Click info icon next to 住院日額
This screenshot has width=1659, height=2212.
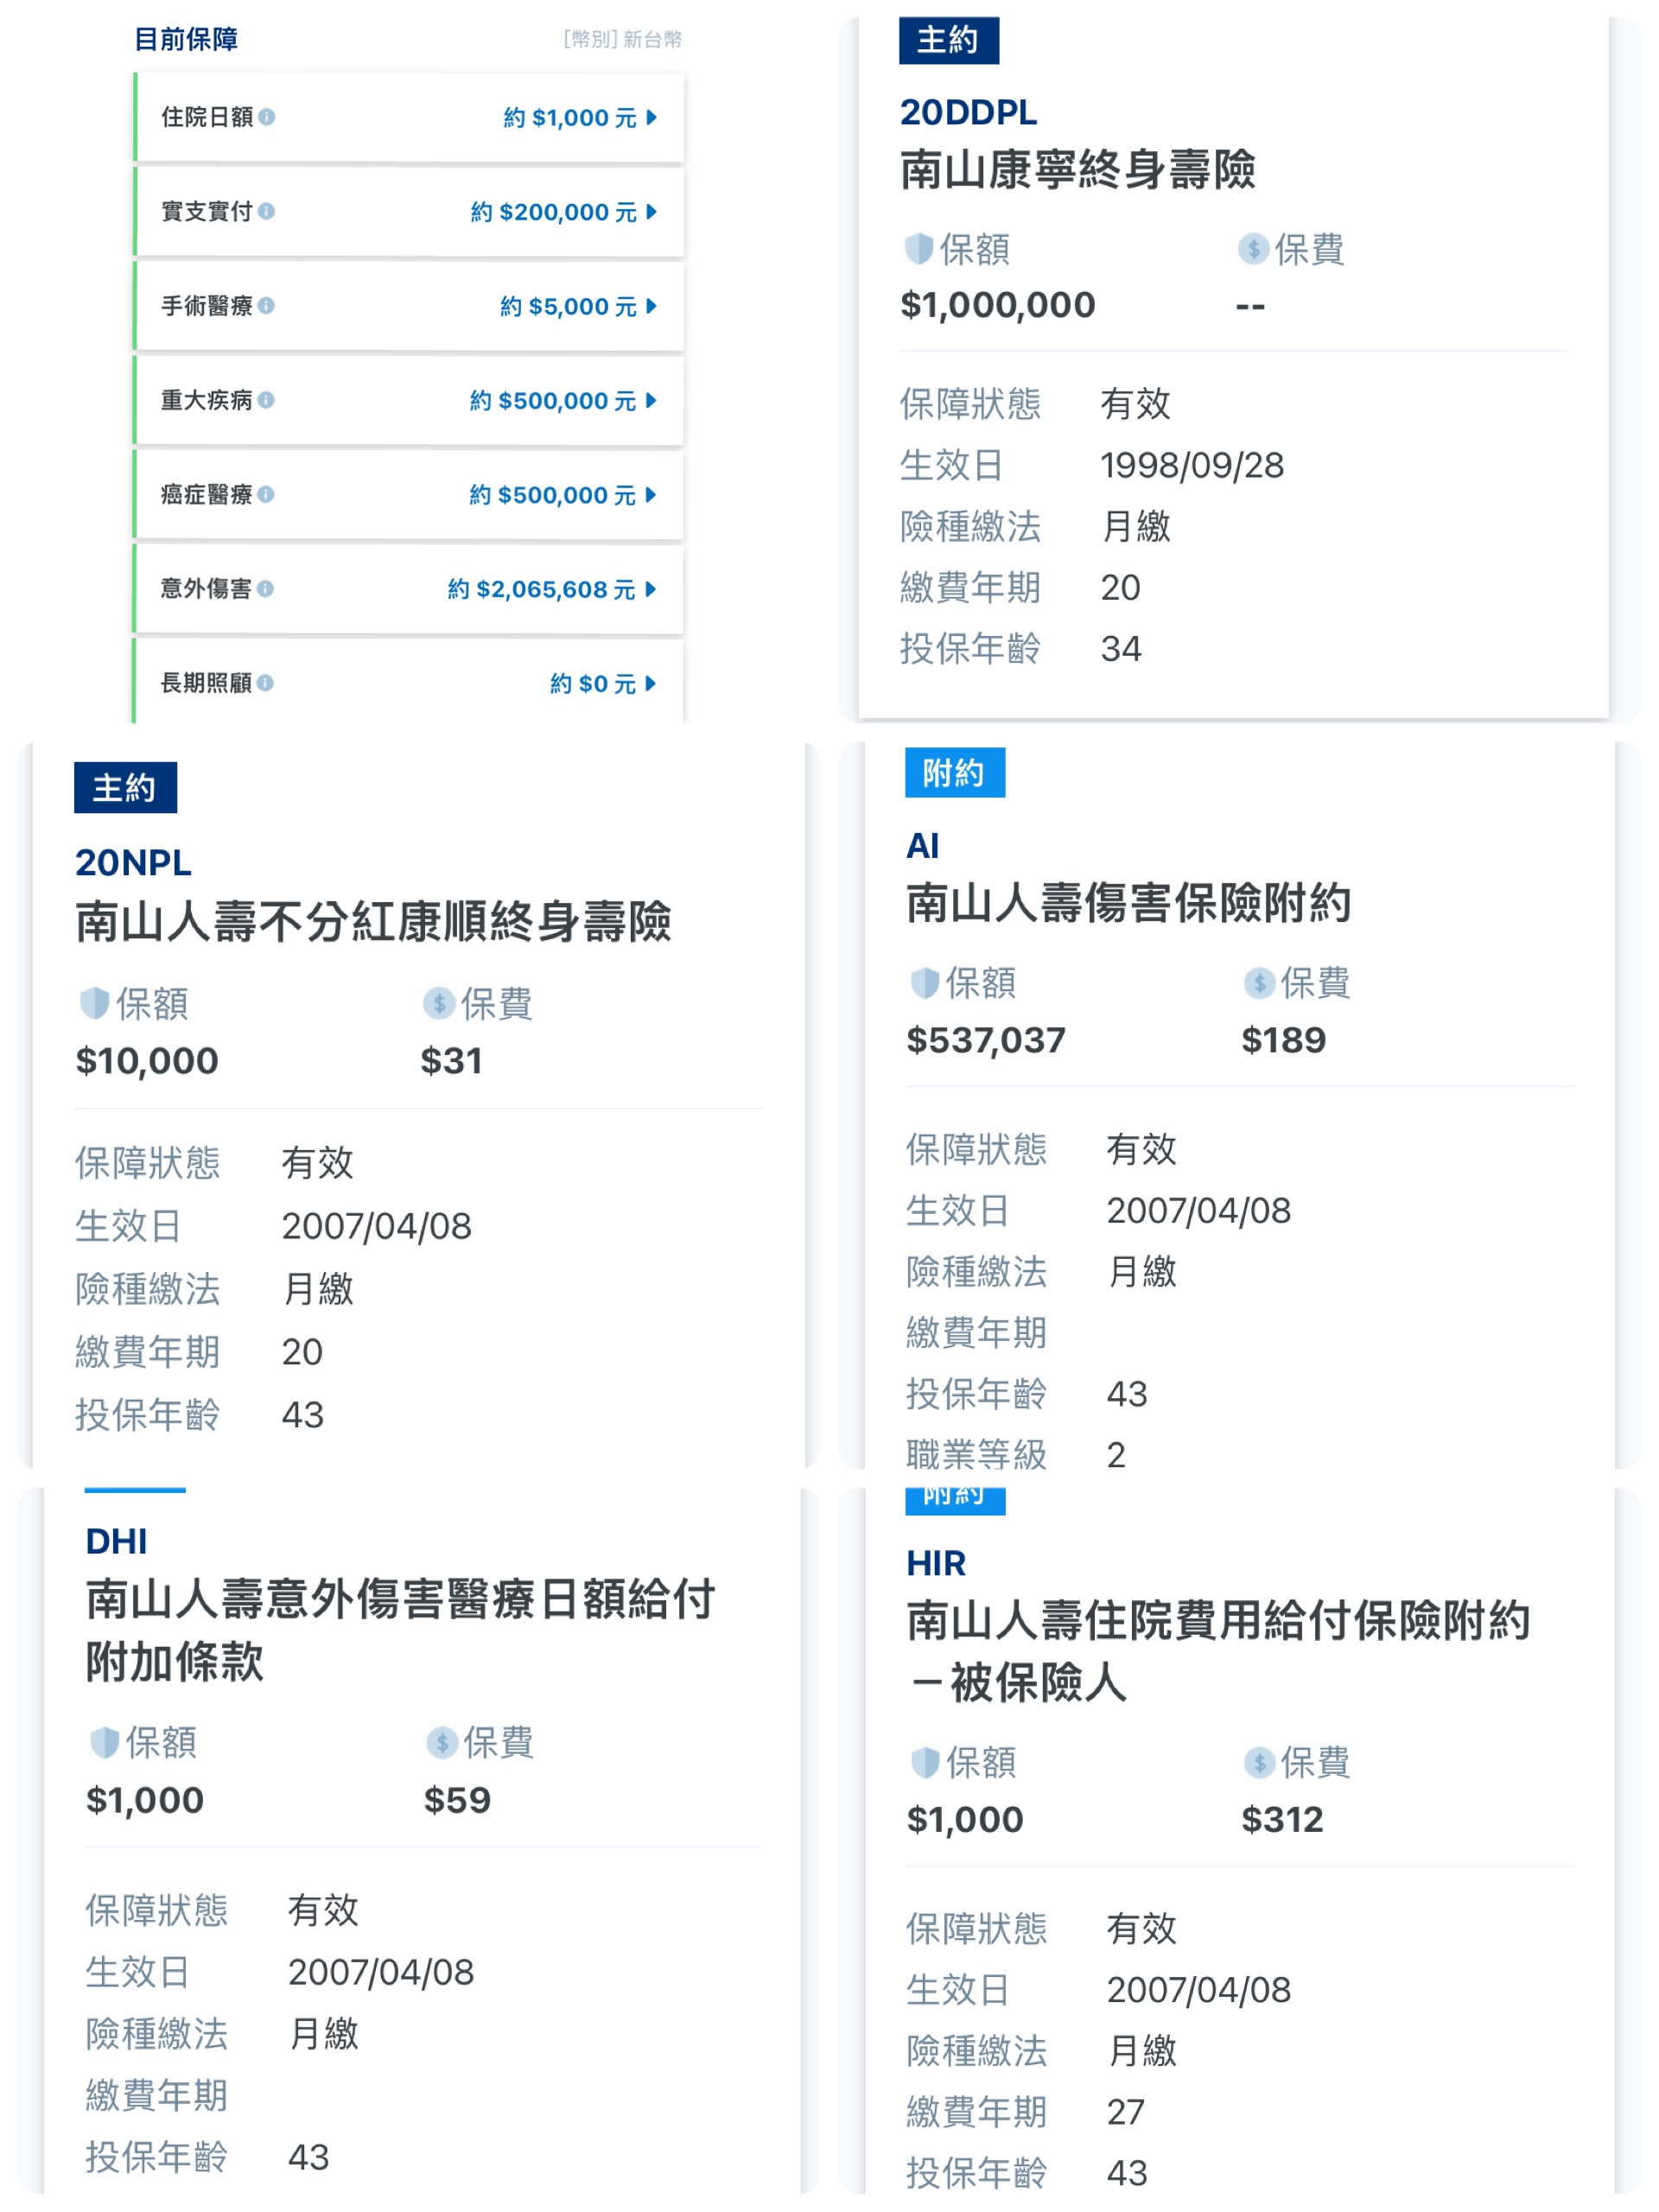click(x=267, y=117)
